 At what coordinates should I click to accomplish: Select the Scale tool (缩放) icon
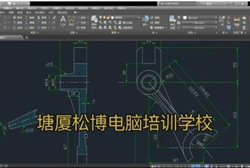coord(27,28)
